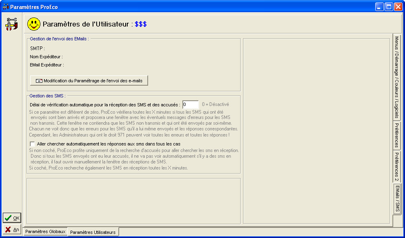Enable automatic SMS replies retrieval checkbox
Viewport: 405px width, 238px height.
coord(32,144)
